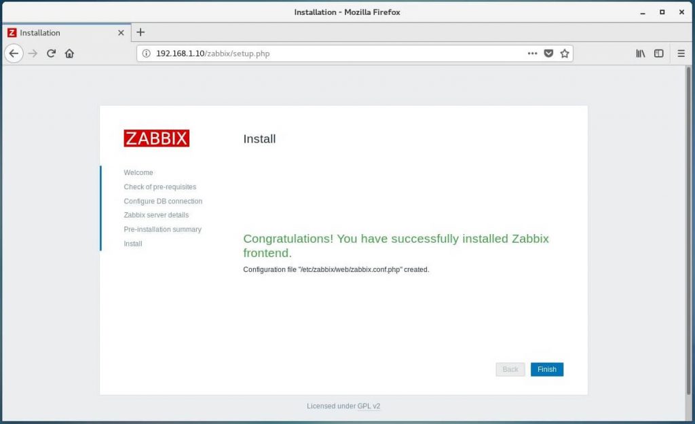Image resolution: width=695 pixels, height=424 pixels.
Task: Open the Firefox hamburger menu
Action: click(x=681, y=54)
